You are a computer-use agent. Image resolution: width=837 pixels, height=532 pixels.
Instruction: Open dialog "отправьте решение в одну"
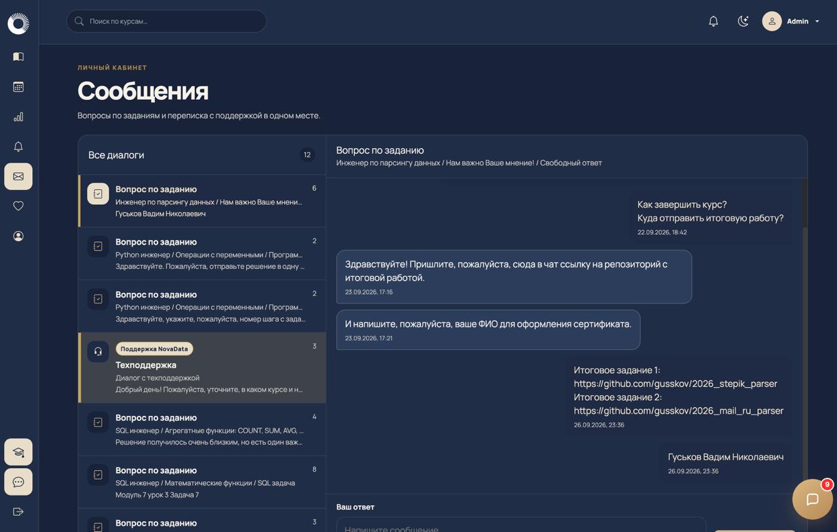pyautogui.click(x=202, y=254)
